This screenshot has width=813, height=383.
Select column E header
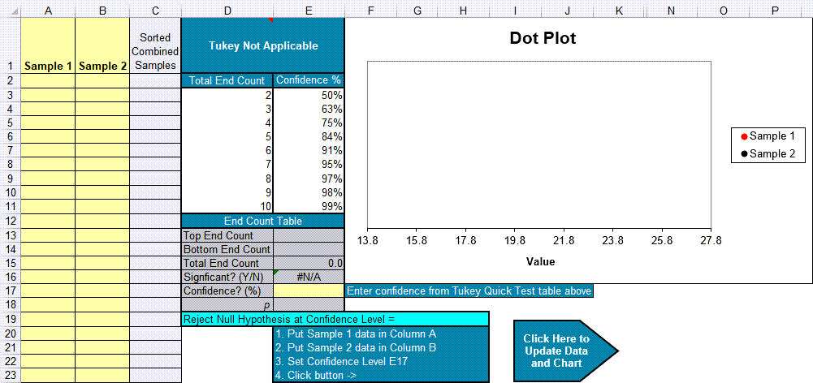pyautogui.click(x=309, y=10)
